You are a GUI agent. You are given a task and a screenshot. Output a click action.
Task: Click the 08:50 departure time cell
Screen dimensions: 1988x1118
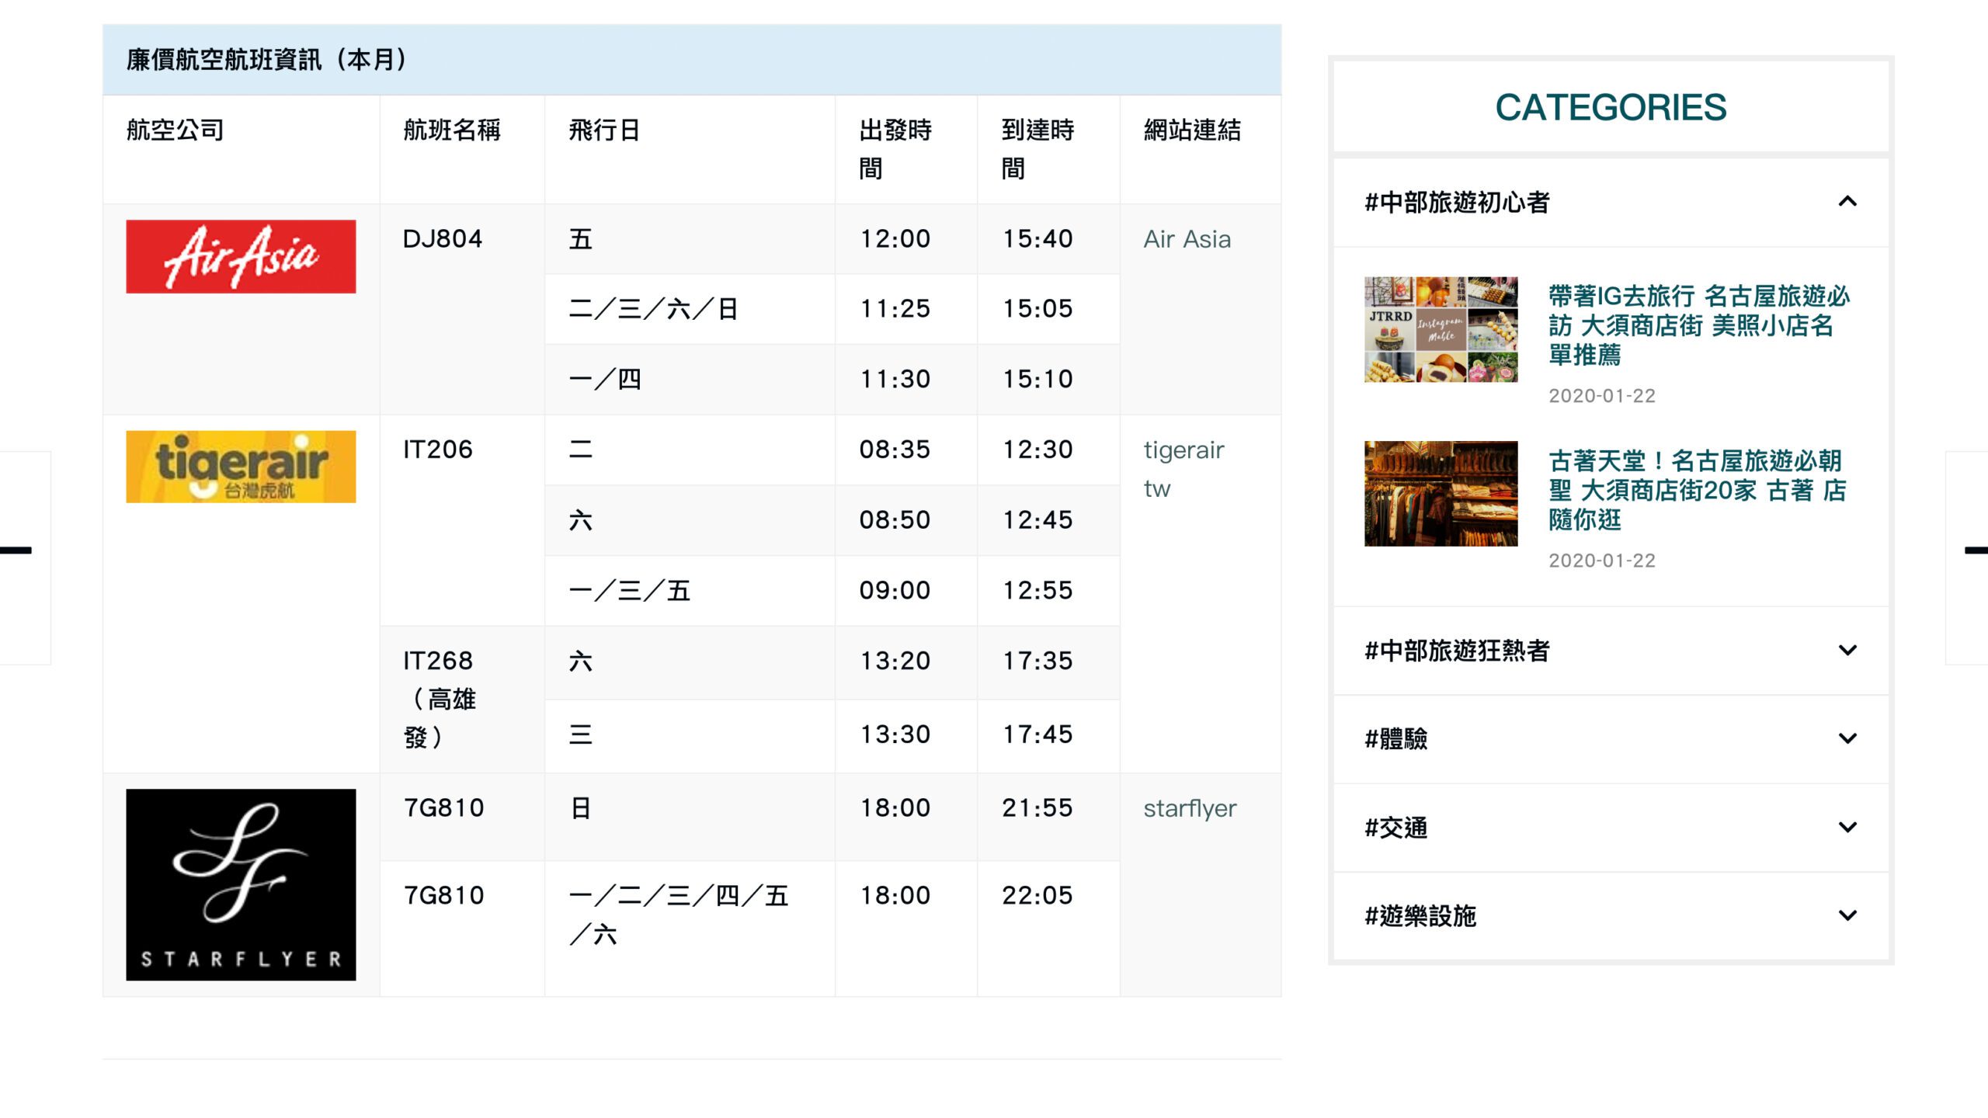905,520
